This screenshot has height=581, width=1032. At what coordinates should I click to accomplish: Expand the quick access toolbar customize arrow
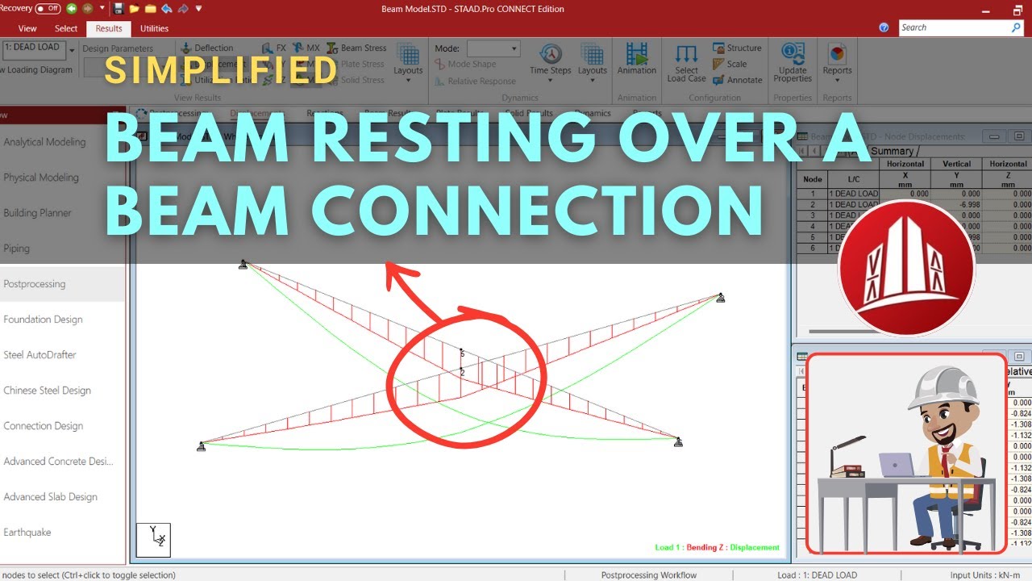click(199, 9)
